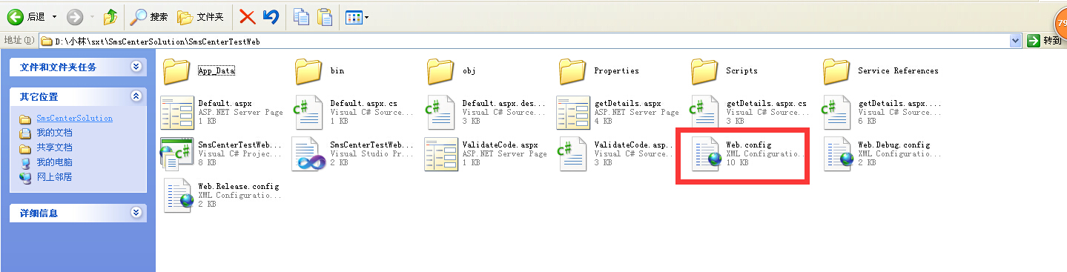Collapse the 文件和文件夹任务 panel chevron
Image resolution: width=1067 pixels, height=272 pixels.
point(136,67)
